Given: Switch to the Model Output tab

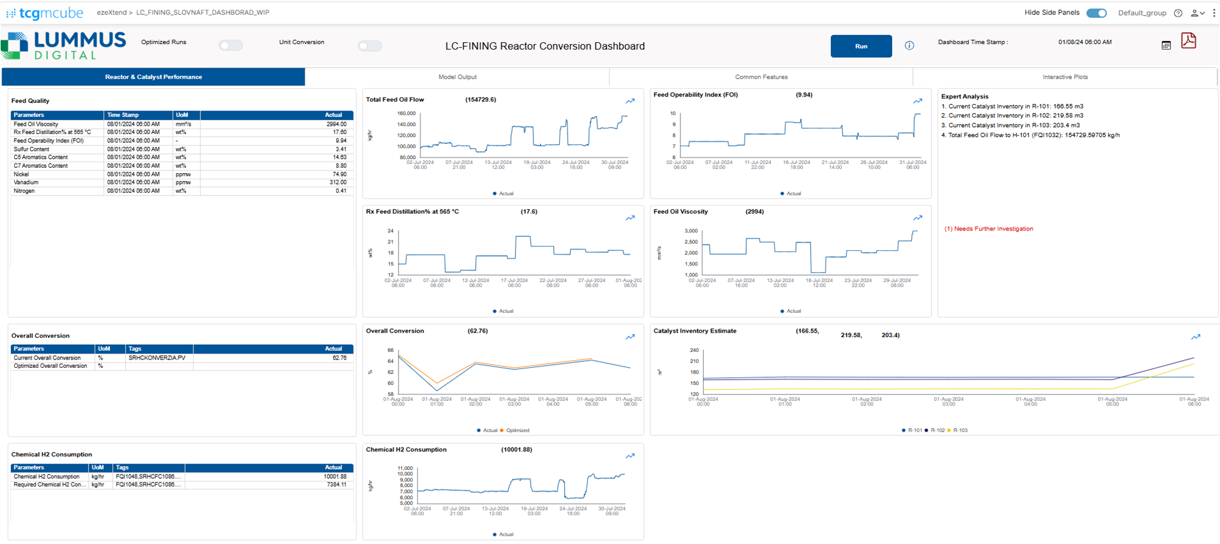Looking at the screenshot, I should [x=457, y=77].
